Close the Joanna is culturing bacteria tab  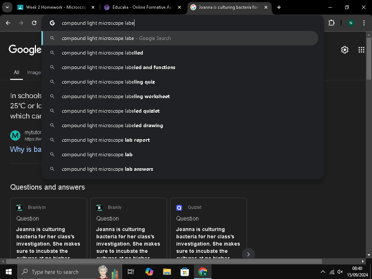pos(266,7)
